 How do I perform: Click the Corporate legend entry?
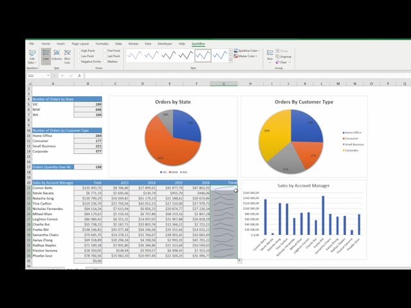(351, 150)
